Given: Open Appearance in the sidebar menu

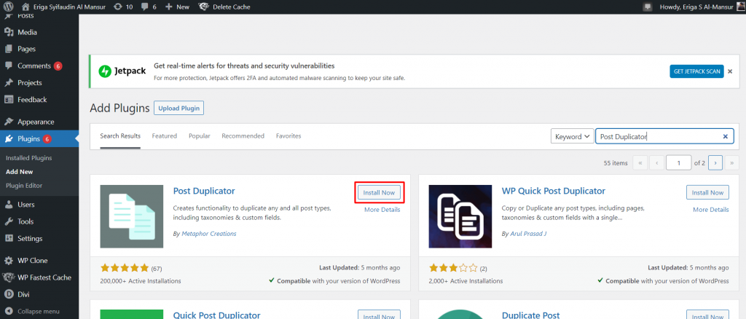Looking at the screenshot, I should 36,122.
